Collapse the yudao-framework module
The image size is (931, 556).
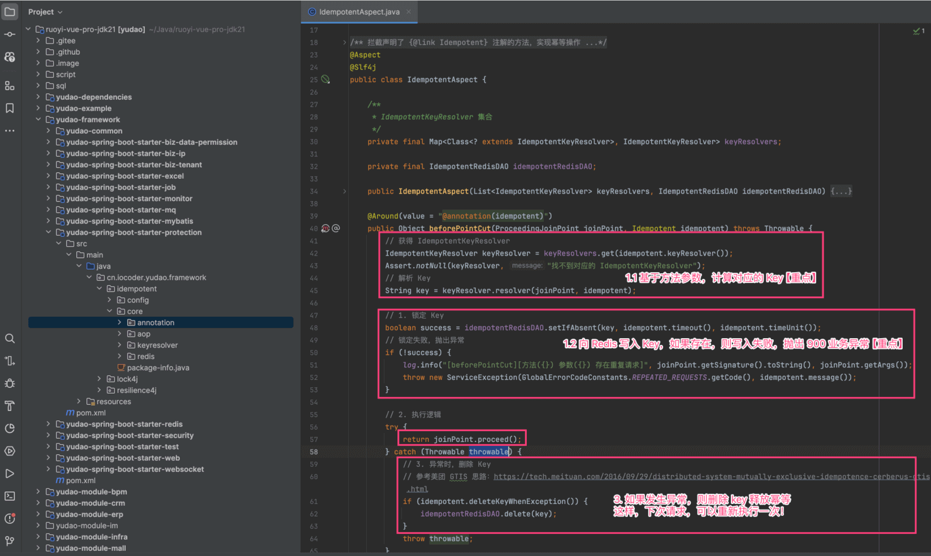(x=38, y=120)
